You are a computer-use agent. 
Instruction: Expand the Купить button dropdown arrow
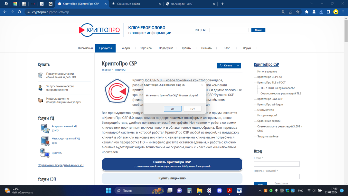tap(238, 65)
